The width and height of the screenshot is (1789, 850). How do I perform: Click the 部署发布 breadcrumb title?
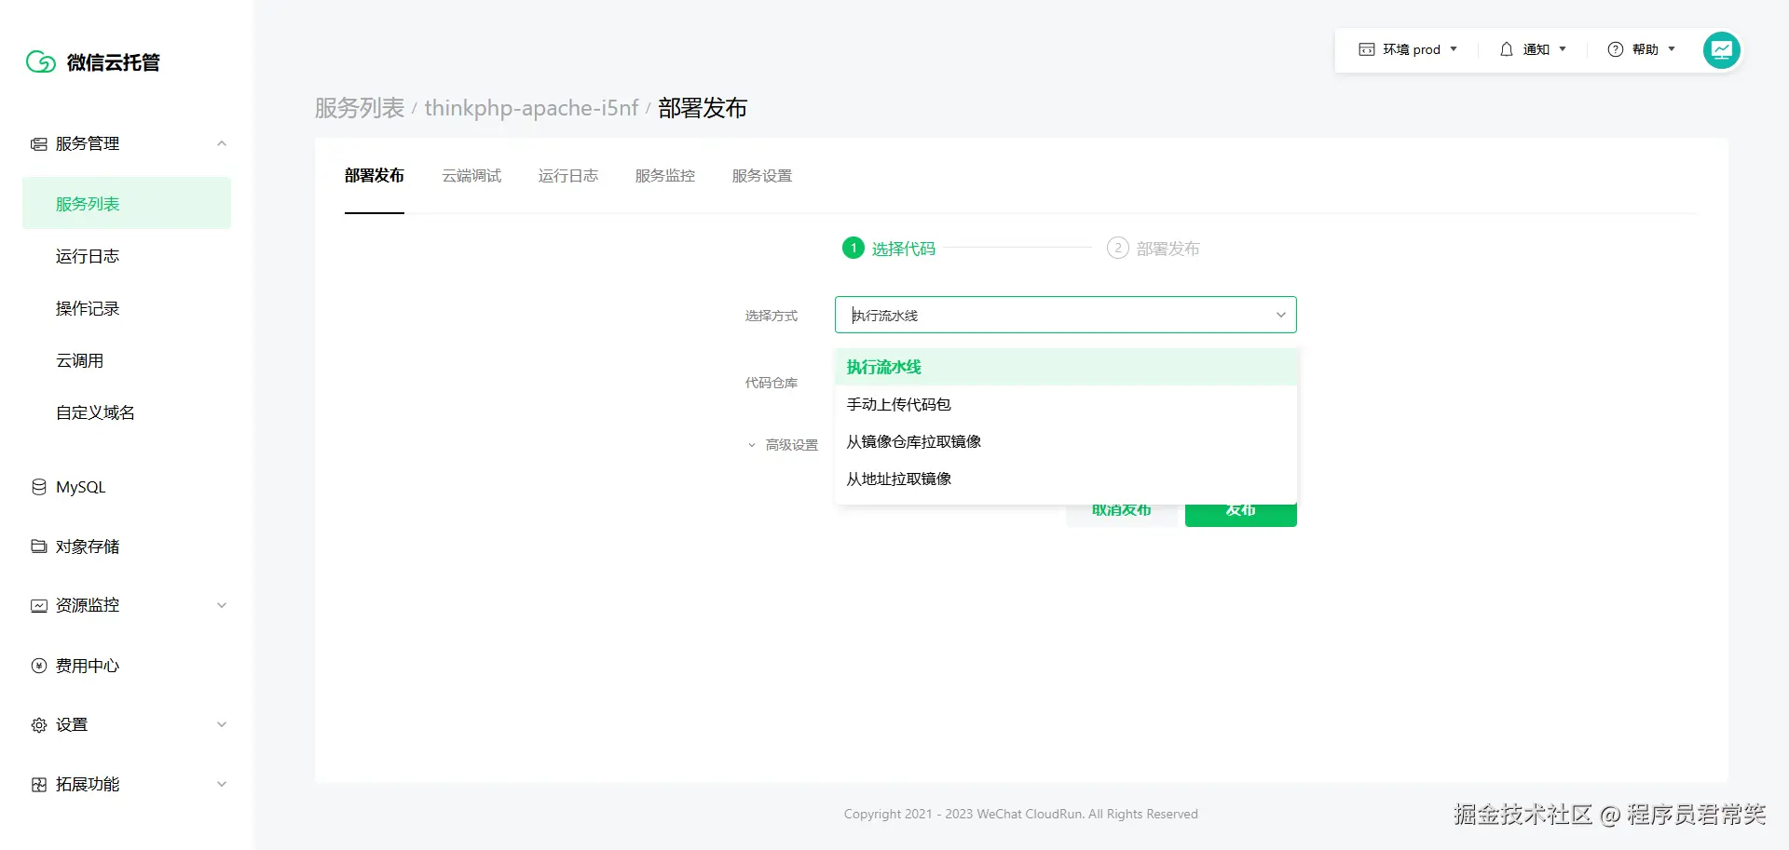[703, 108]
